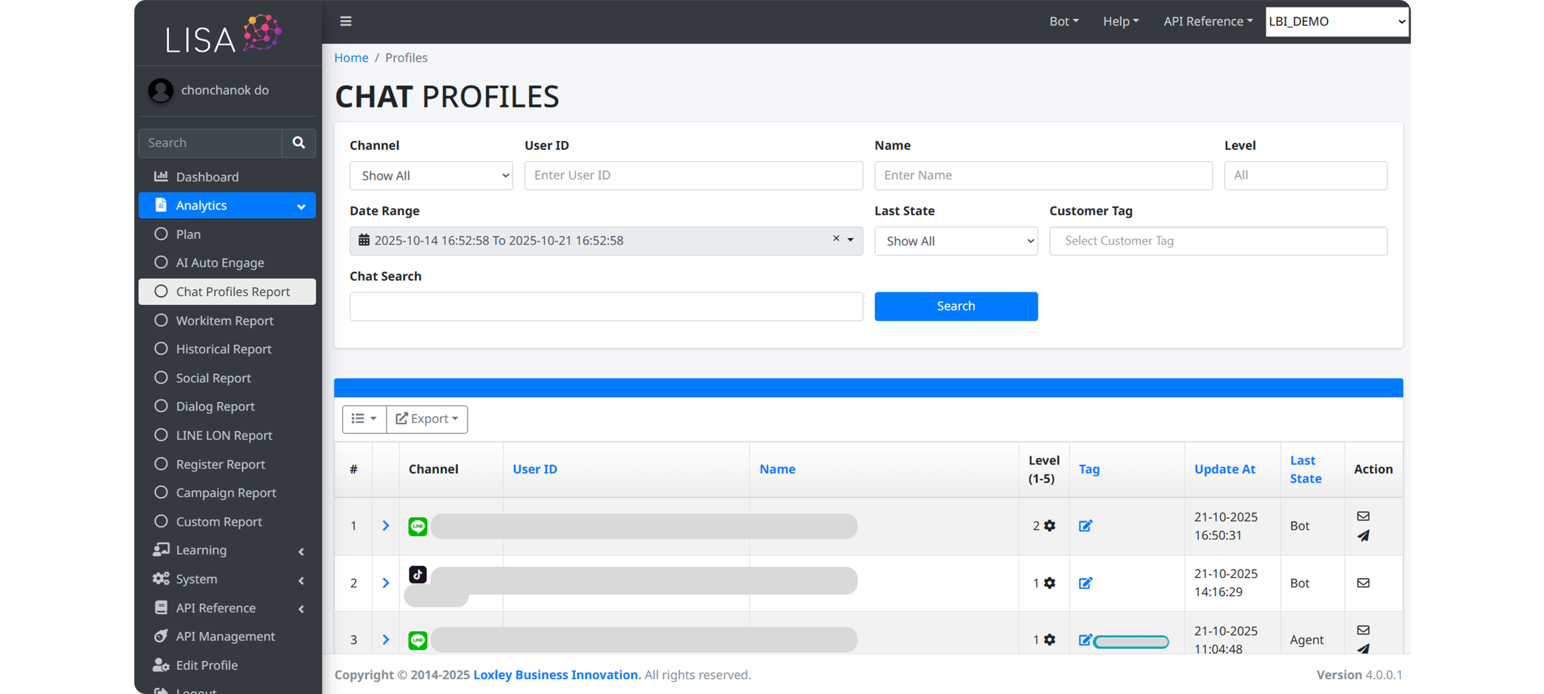Expand row 1 details chevron

coord(386,525)
